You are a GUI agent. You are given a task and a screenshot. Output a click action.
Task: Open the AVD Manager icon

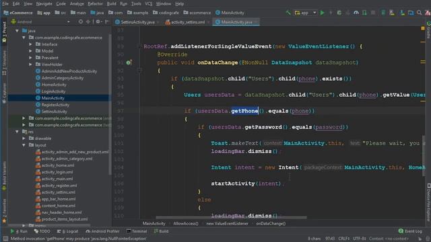392,13
